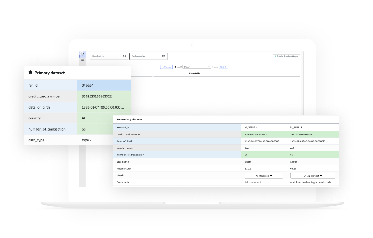Select birth date 1993-01-01T00:00:00.000000Z

point(307,141)
